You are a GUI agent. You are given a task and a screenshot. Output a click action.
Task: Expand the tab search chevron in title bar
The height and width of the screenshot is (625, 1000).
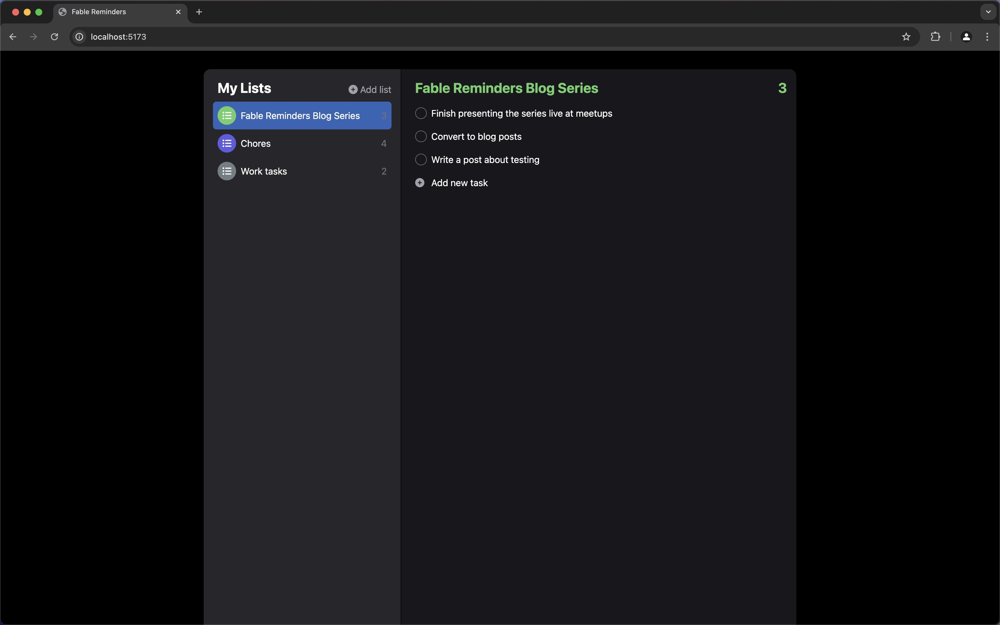[988, 12]
